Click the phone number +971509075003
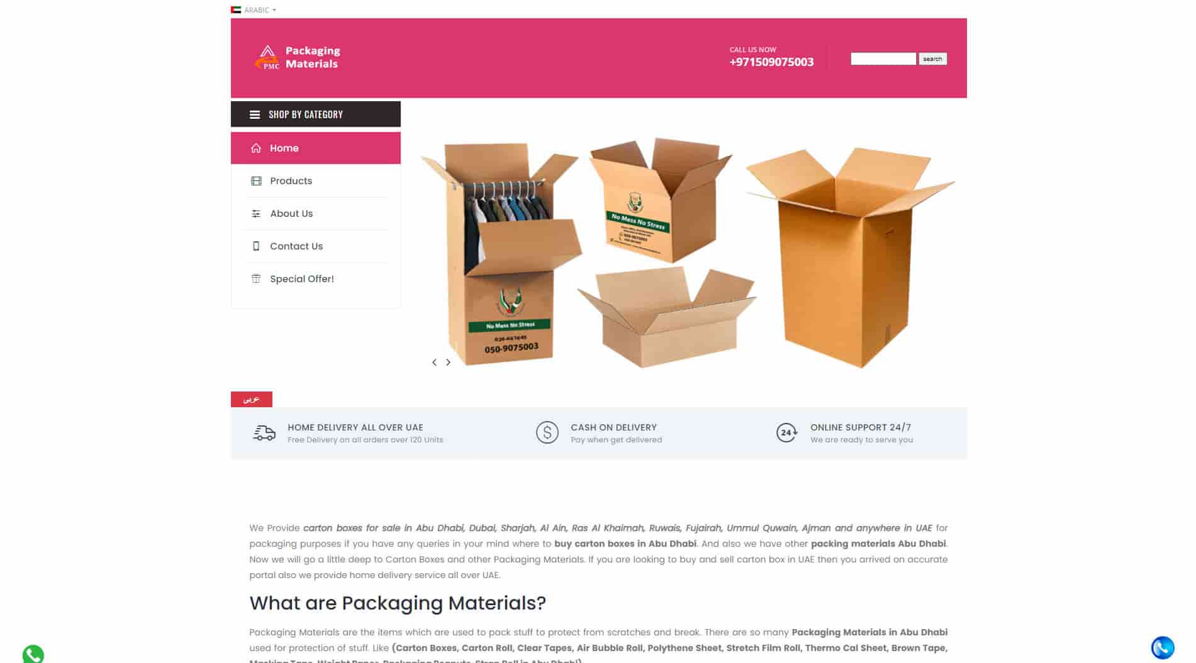 tap(771, 62)
